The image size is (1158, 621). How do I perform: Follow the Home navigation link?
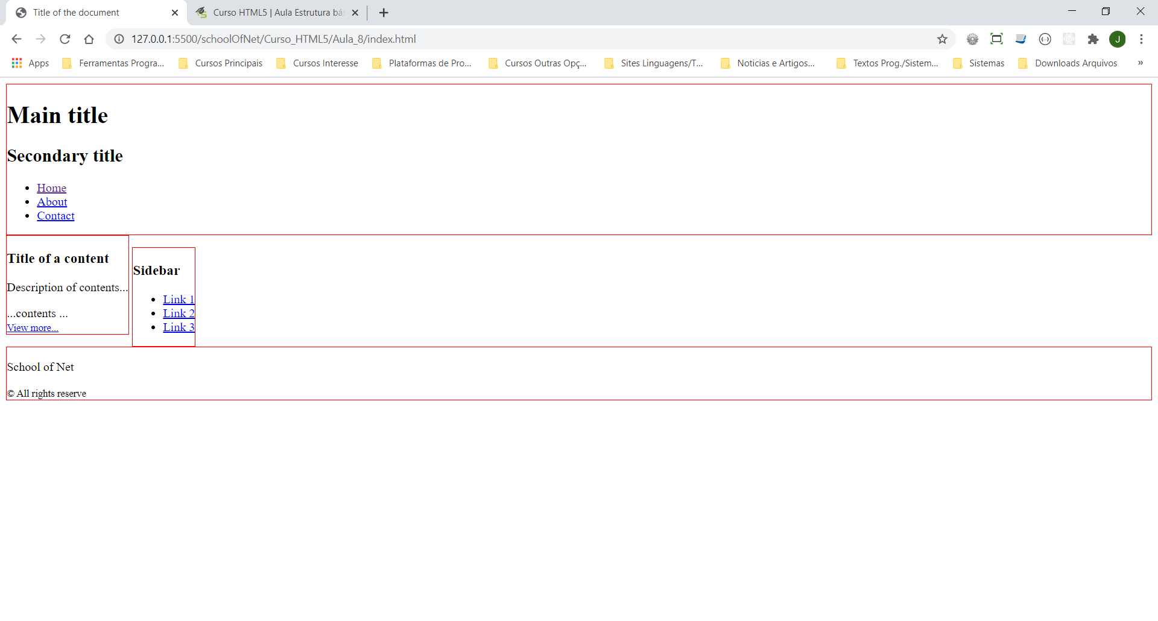[51, 188]
